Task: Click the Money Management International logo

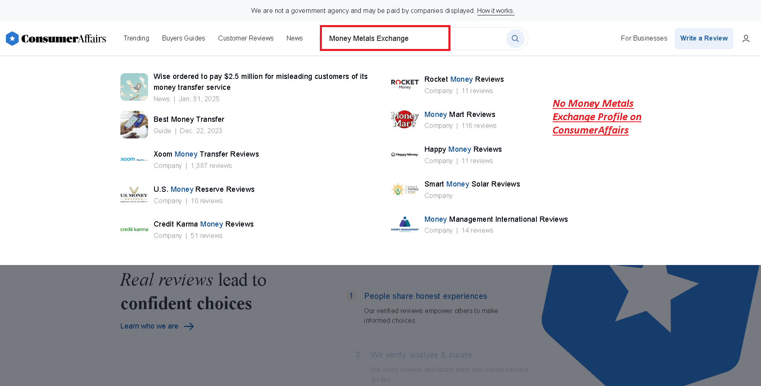Action: click(405, 224)
